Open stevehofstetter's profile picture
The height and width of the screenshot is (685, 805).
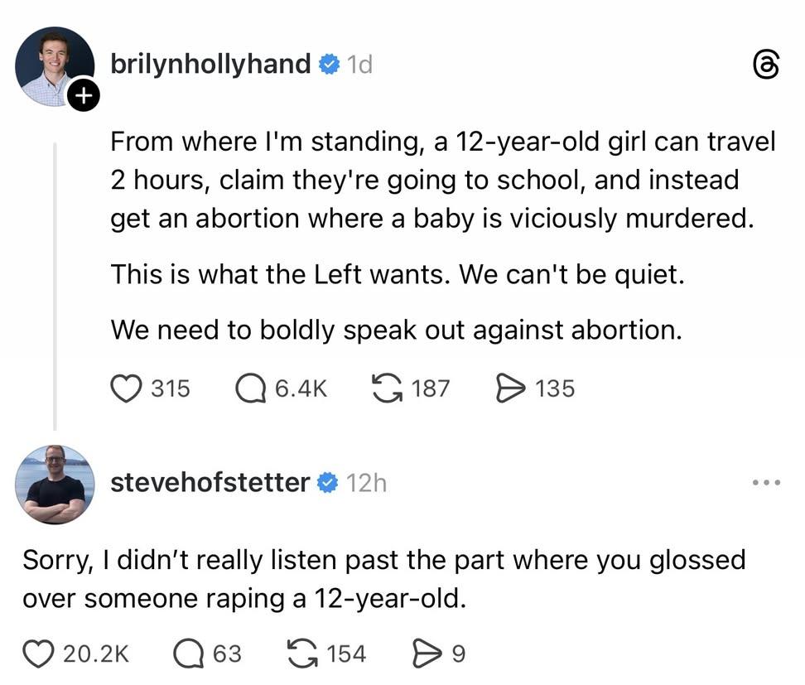tap(55, 485)
